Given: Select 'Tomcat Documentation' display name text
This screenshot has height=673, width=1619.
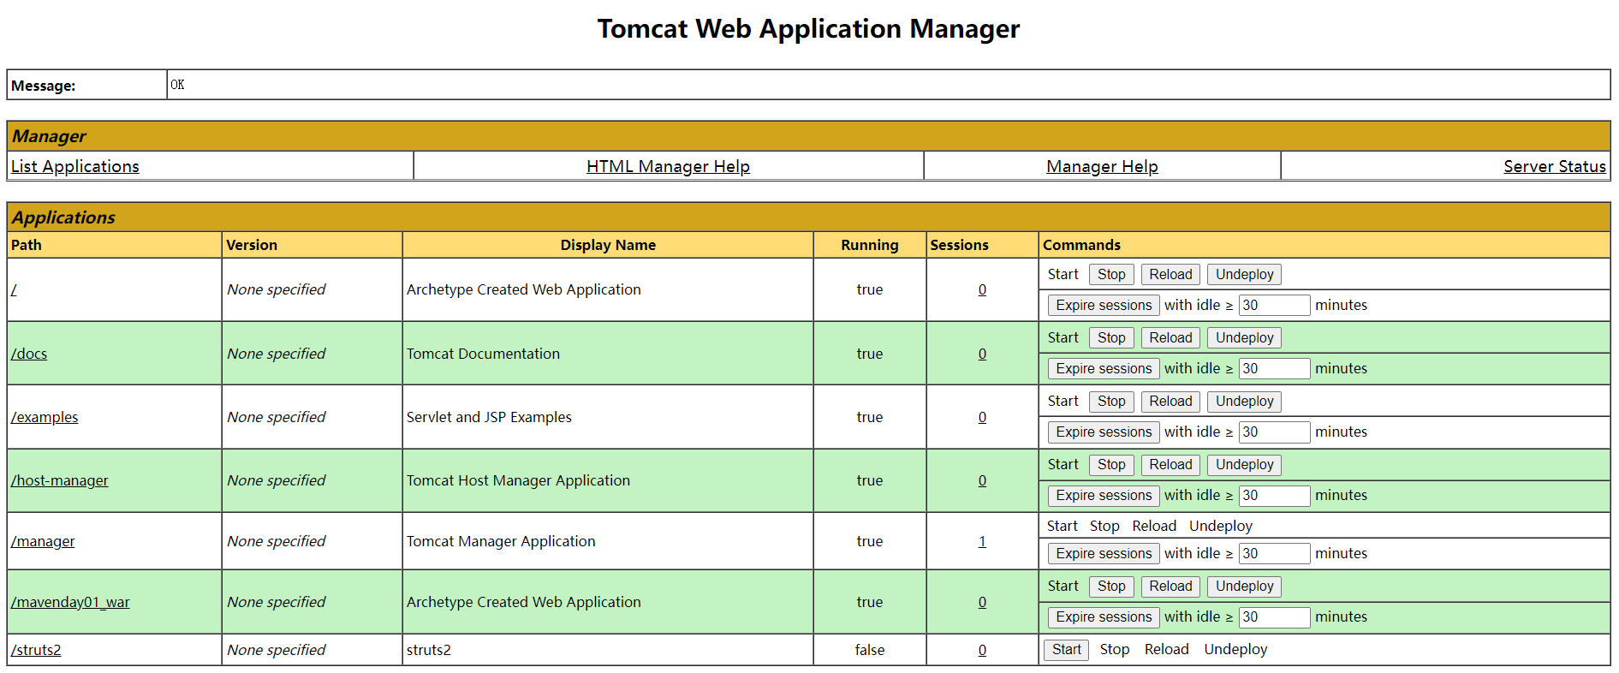Looking at the screenshot, I should click(483, 354).
